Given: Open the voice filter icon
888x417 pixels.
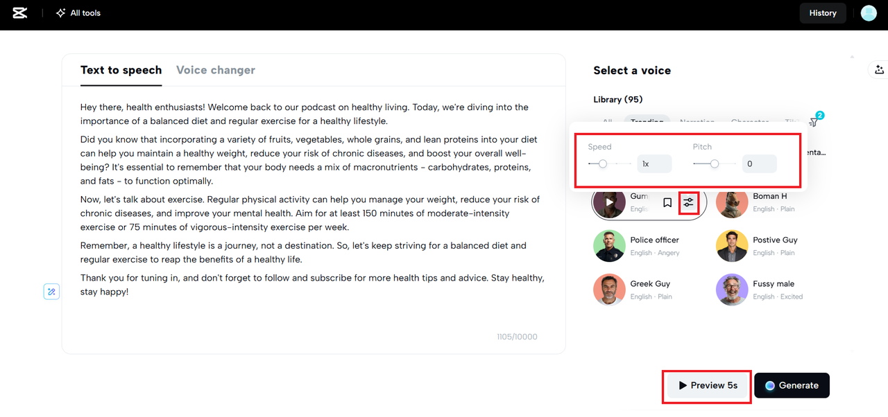Looking at the screenshot, I should click(814, 122).
